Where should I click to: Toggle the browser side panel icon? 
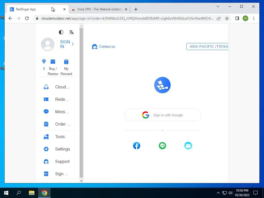pyautogui.click(x=237, y=18)
